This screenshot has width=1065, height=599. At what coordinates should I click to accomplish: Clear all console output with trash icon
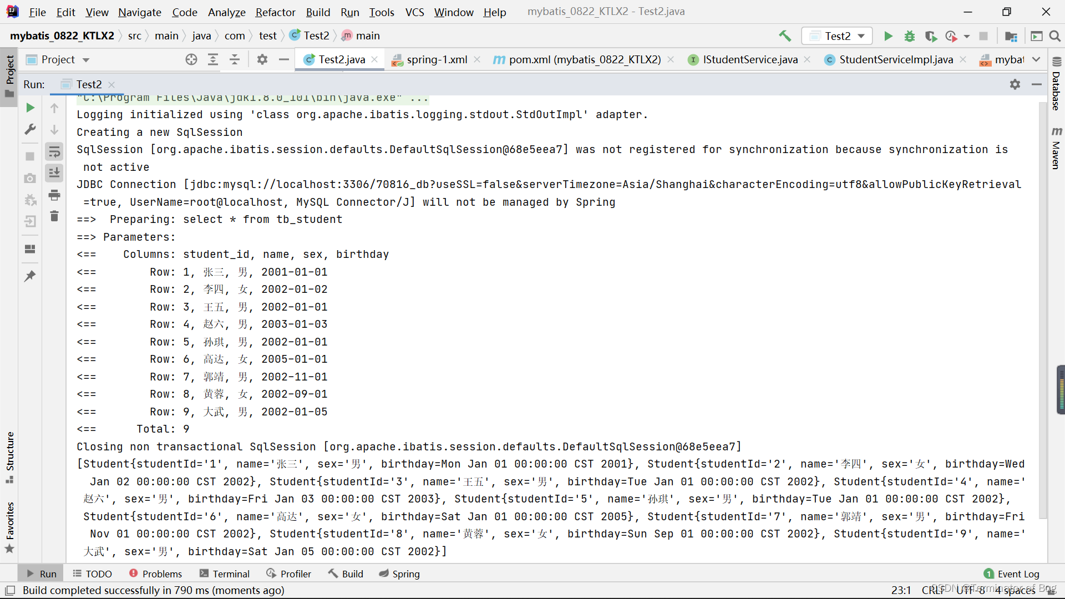pos(54,216)
